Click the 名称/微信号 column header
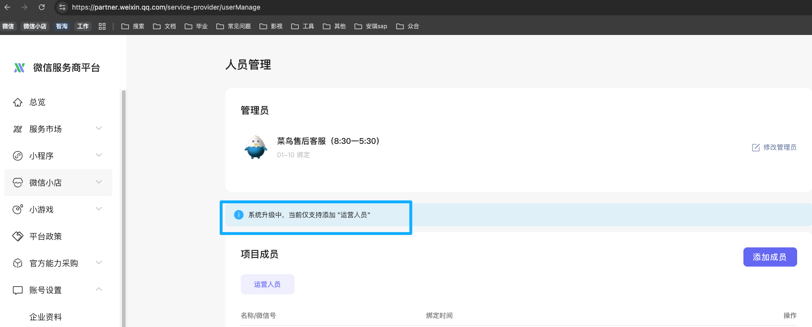The height and width of the screenshot is (327, 812). coord(259,315)
